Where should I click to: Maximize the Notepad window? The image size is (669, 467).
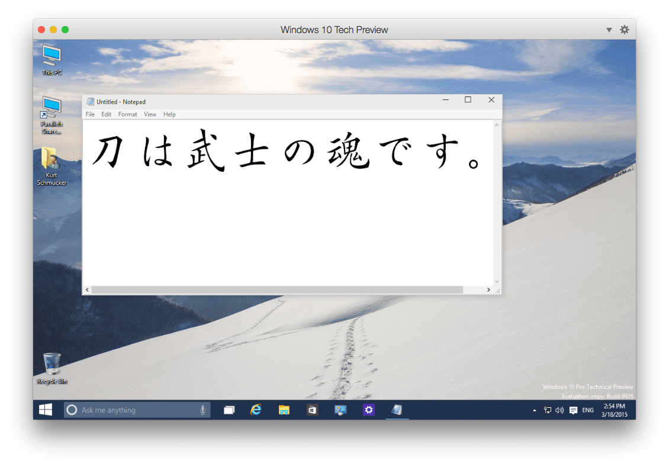click(468, 100)
